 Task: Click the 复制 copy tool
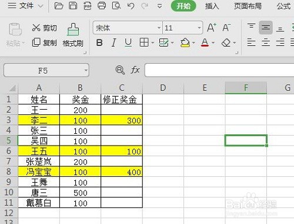click(44, 42)
